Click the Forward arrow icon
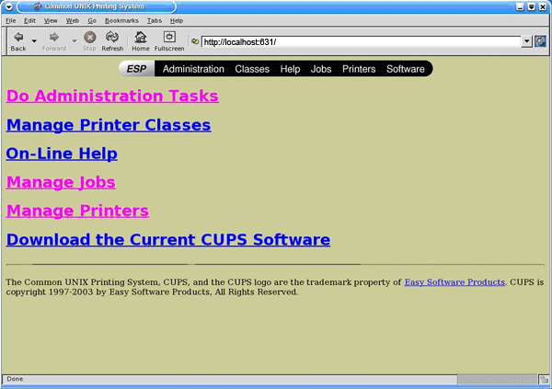 [x=53, y=37]
